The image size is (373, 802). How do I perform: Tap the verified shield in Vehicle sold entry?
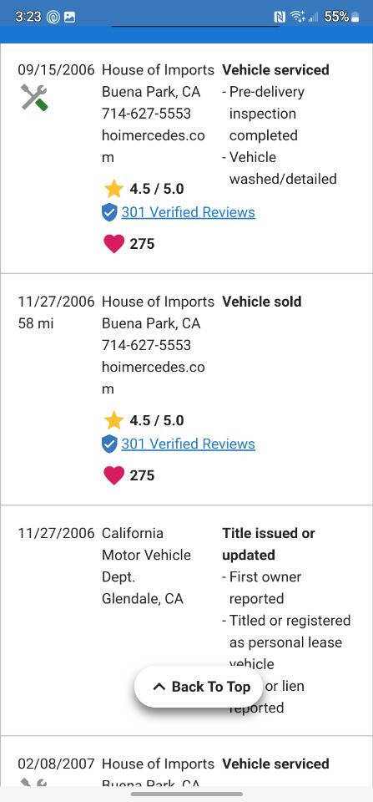(x=109, y=444)
